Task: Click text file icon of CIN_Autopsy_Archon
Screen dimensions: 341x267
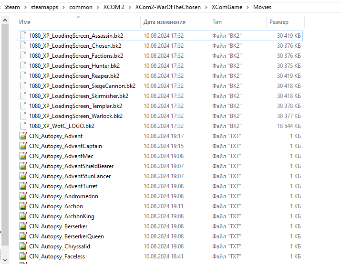Action: click(23, 206)
